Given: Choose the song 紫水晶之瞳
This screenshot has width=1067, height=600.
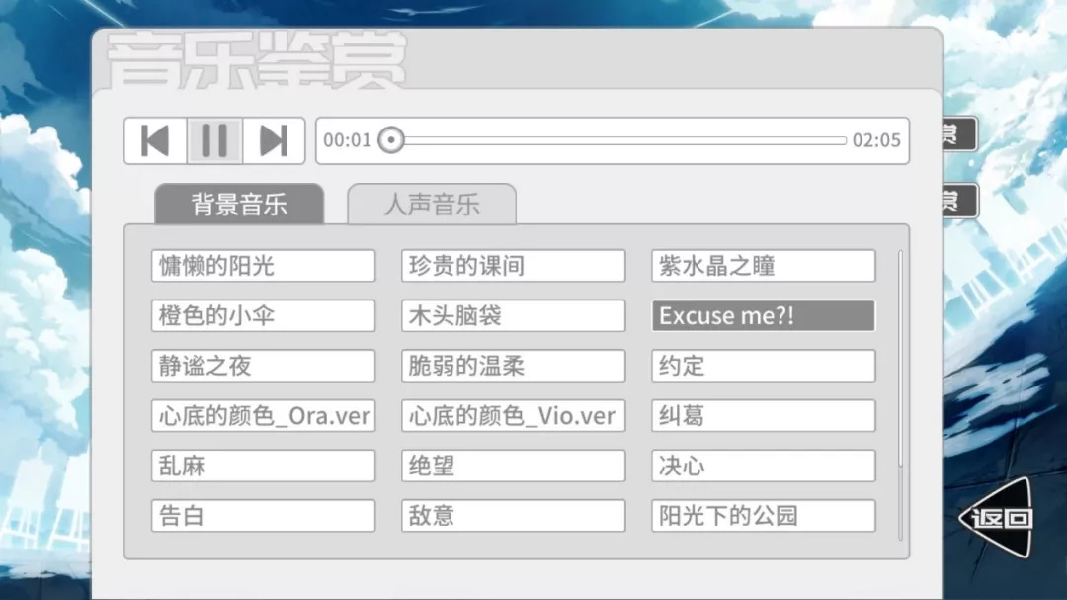Looking at the screenshot, I should [x=763, y=265].
